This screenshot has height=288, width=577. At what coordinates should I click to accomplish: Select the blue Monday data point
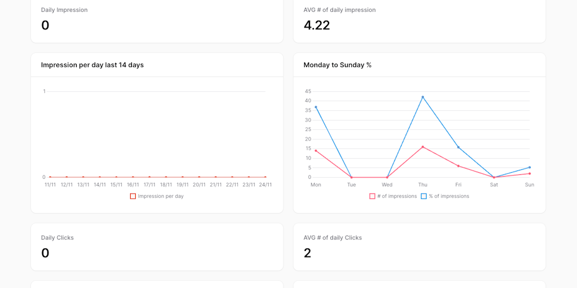(316, 107)
